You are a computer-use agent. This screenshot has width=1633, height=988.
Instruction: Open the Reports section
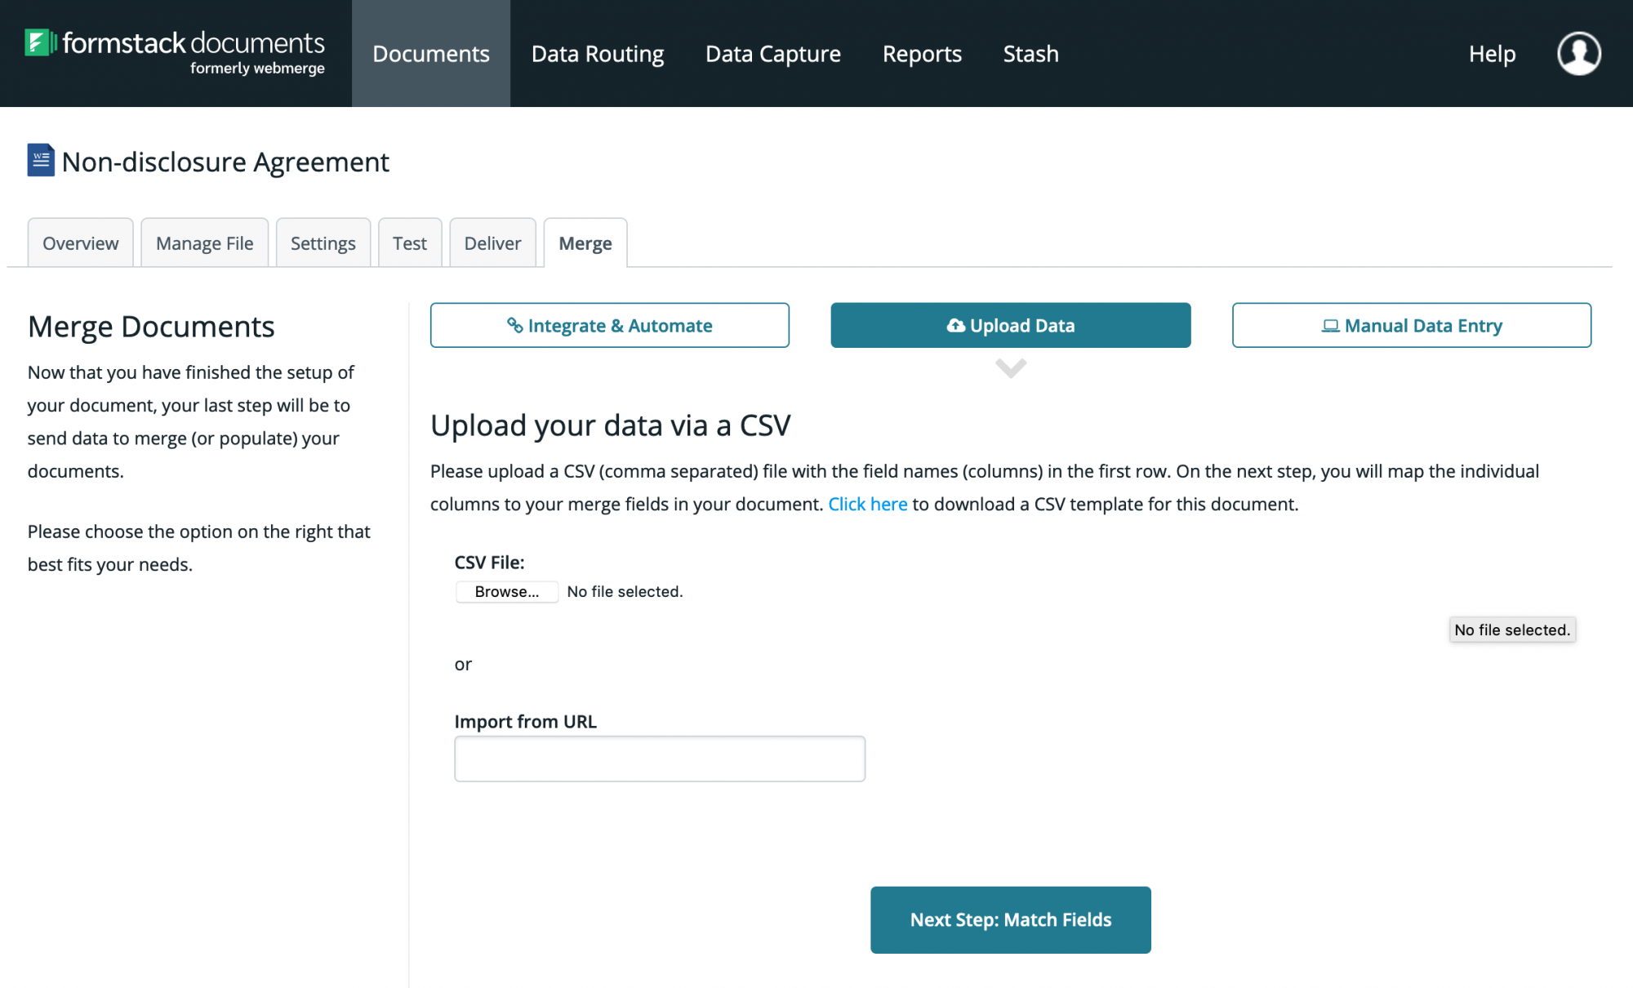922,53
